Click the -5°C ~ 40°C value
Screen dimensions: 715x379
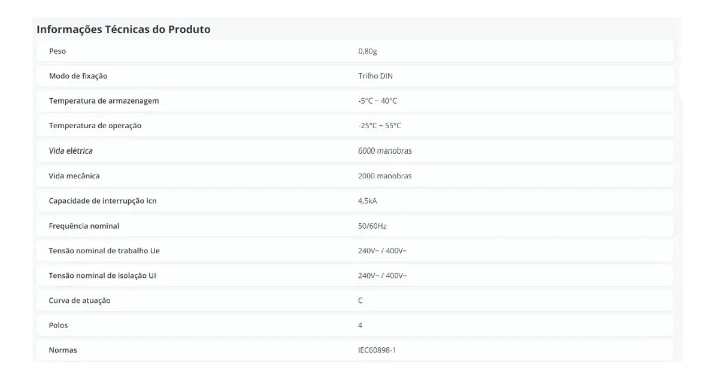click(378, 101)
